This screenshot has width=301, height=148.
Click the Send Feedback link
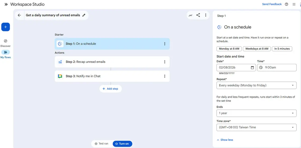coord(272,4)
